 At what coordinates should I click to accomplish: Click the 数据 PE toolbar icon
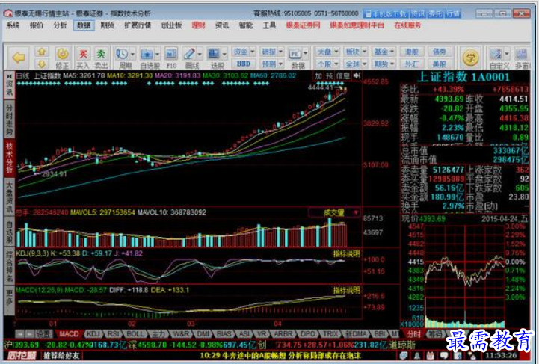(295, 55)
